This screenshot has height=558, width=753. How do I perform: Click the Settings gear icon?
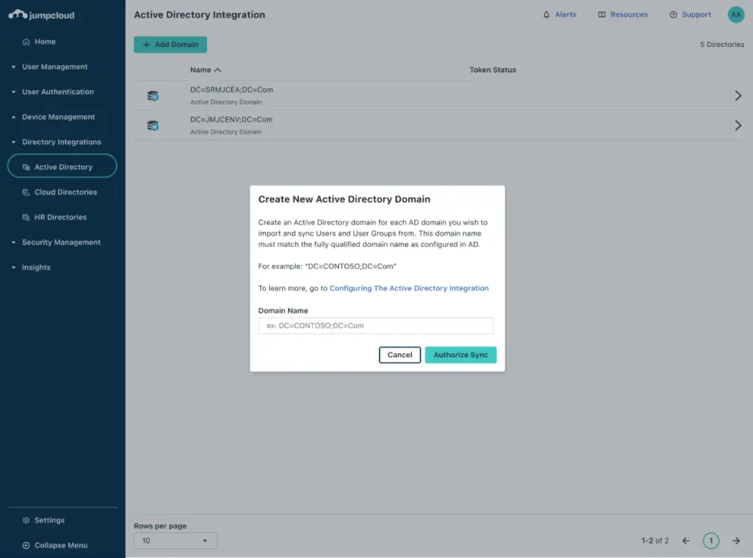[x=26, y=520]
